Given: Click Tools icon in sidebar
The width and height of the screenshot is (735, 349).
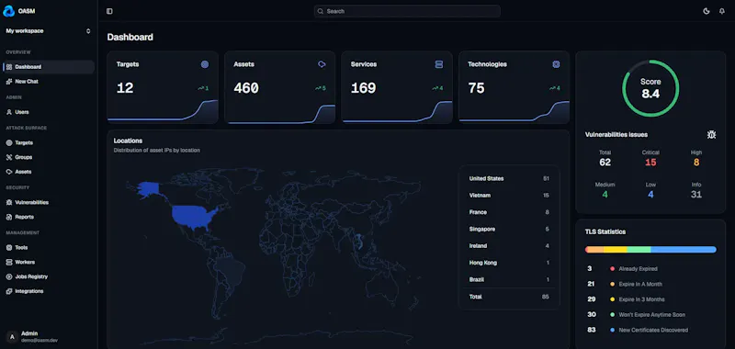Looking at the screenshot, I should (x=9, y=247).
